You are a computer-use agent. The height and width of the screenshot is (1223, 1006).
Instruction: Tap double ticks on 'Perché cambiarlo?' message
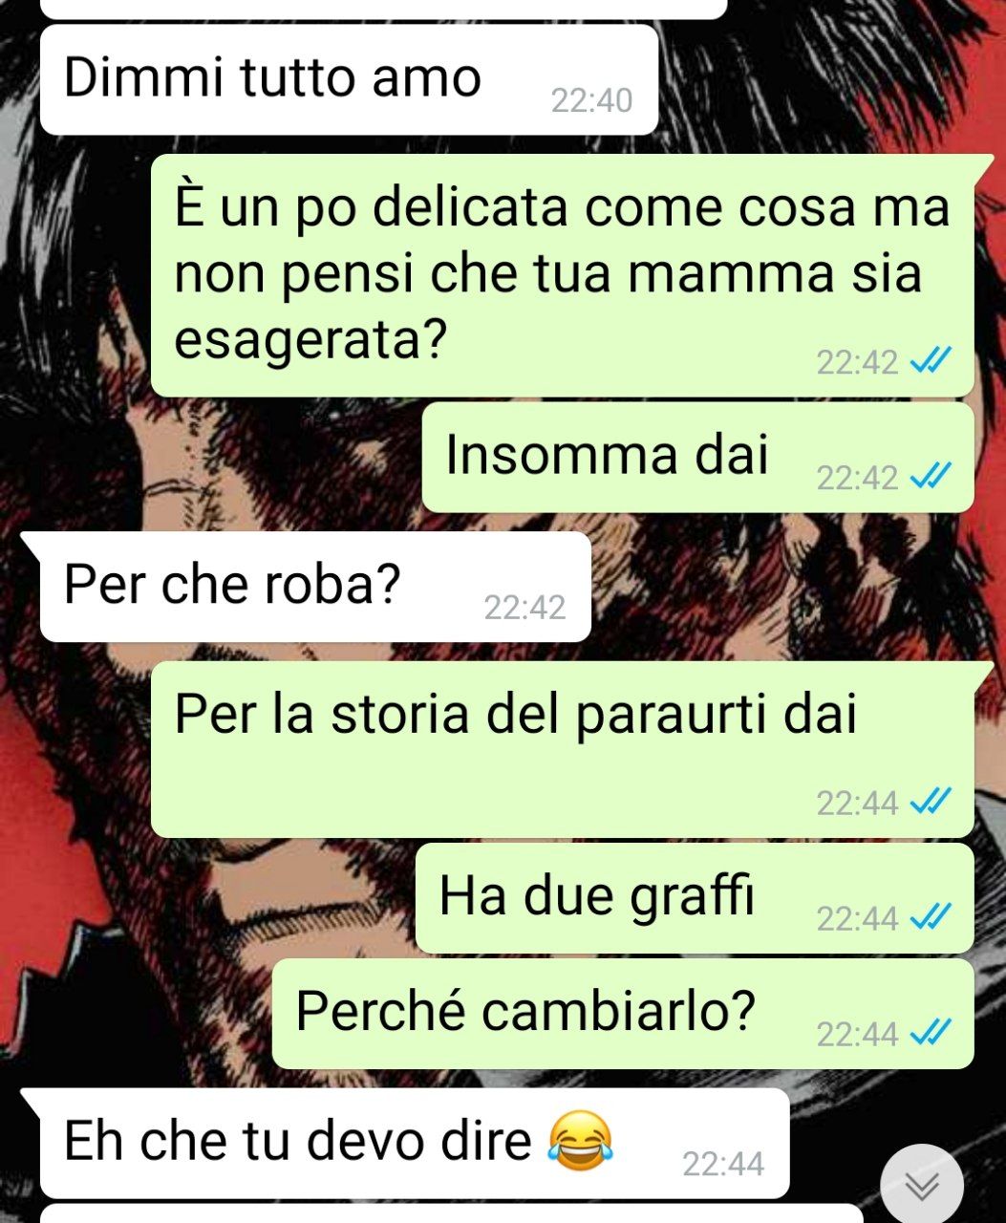coord(930,1032)
